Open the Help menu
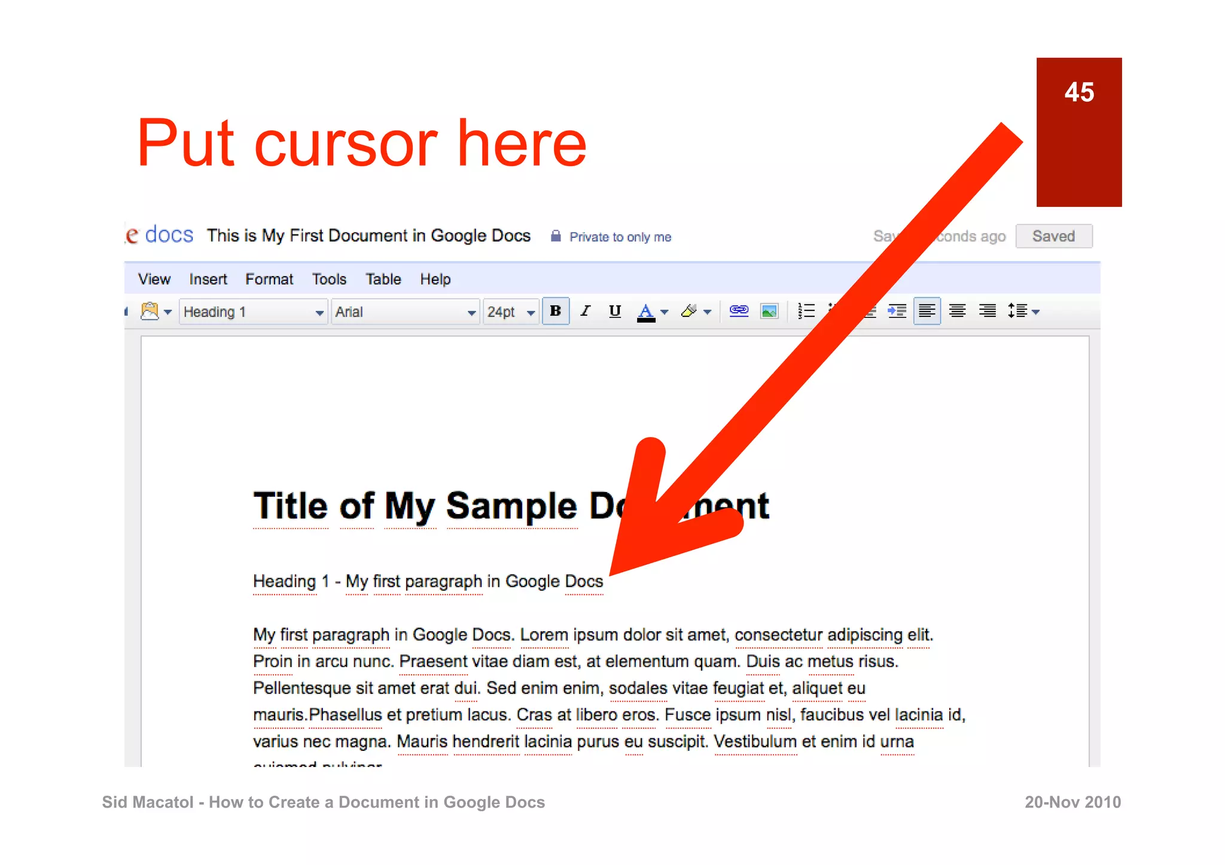This screenshot has height=865, width=1225. coord(435,279)
